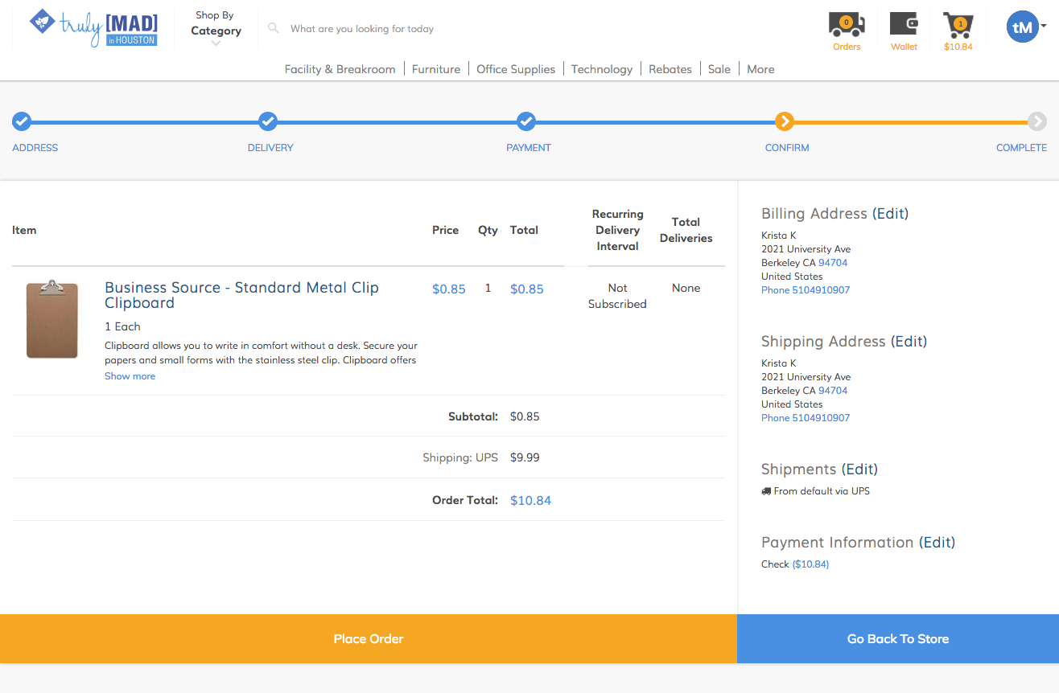Open the shopping cart showing $10.84
The width and height of the screenshot is (1059, 693).
tap(958, 25)
